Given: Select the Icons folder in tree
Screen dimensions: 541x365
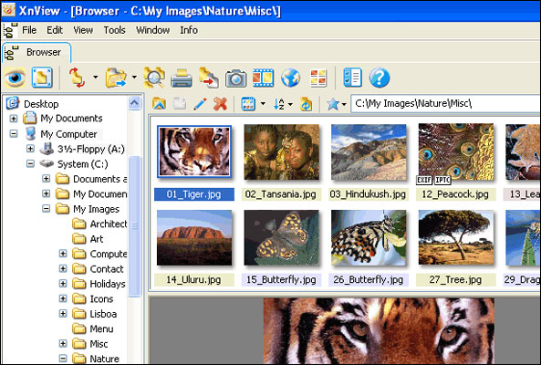Looking at the screenshot, I should [x=101, y=298].
